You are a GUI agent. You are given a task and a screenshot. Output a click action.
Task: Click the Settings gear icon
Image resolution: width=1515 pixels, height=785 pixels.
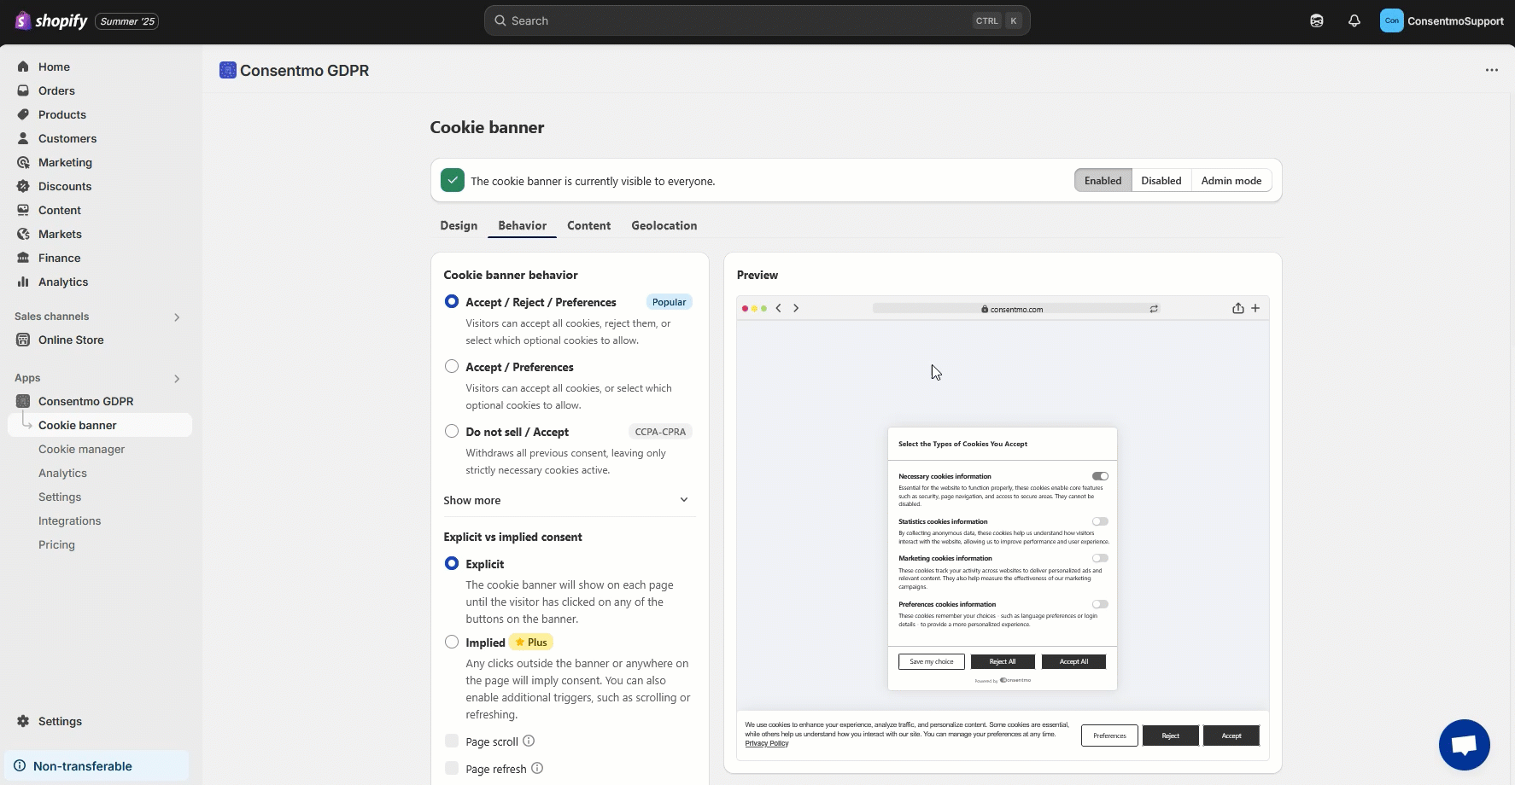coord(23,721)
